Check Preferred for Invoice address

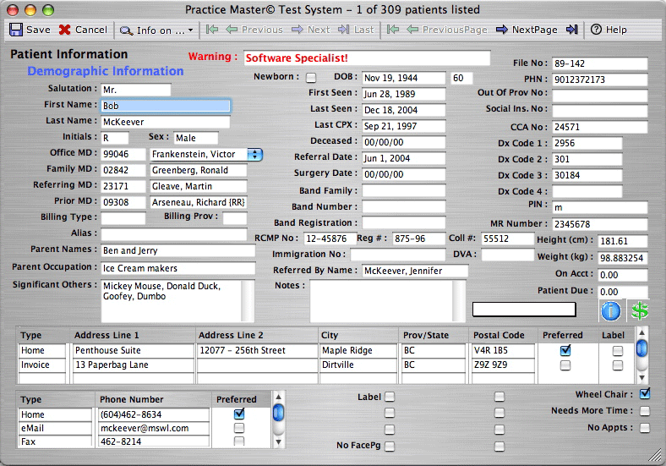(565, 365)
